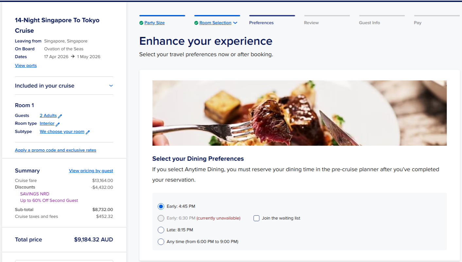
Task: Click the pencil icon next to 2 Adults
Action: pos(60,116)
